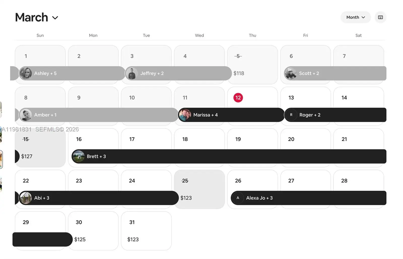Click Amber's guest avatar photo
403x259 pixels.
tap(26, 115)
